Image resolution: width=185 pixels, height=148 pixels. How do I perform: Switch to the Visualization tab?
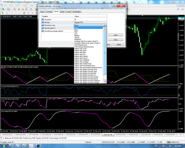(77, 12)
